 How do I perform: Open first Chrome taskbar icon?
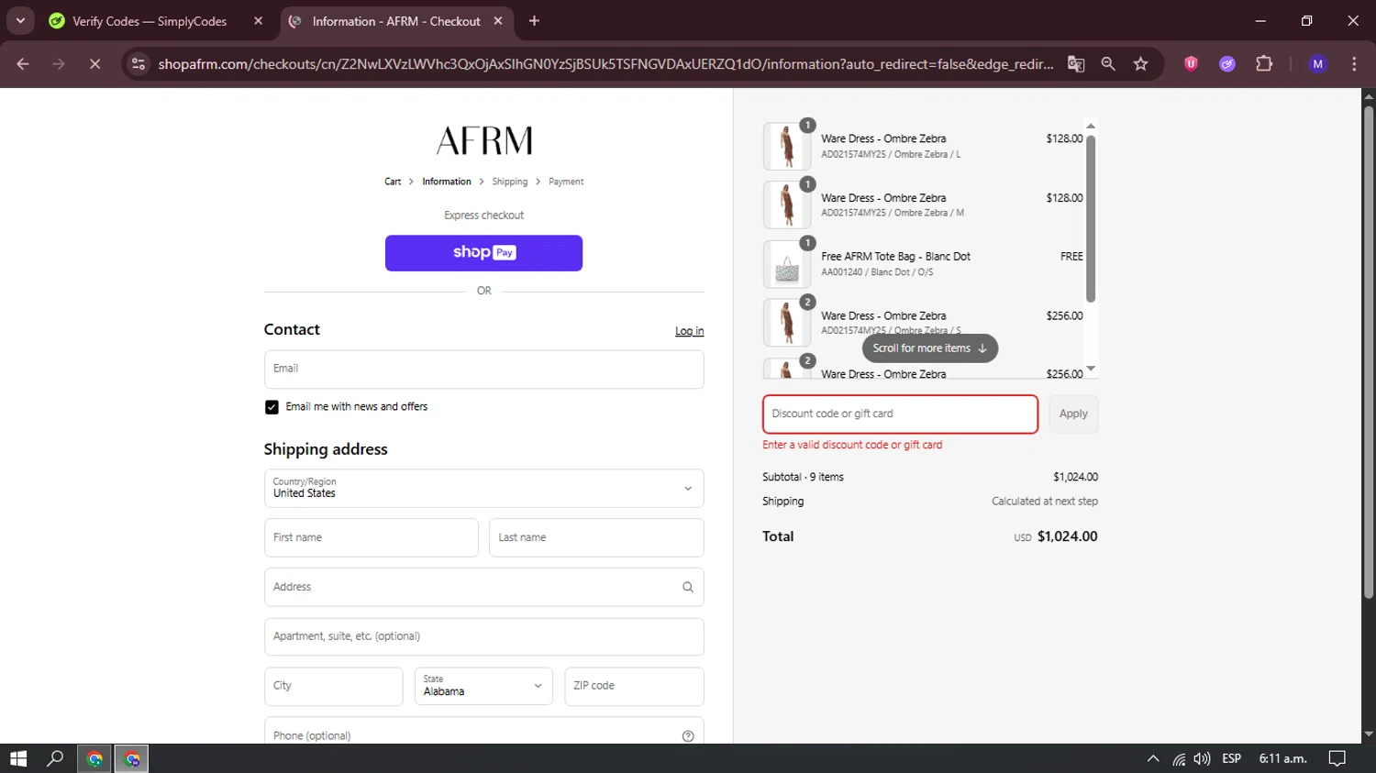coord(94,758)
